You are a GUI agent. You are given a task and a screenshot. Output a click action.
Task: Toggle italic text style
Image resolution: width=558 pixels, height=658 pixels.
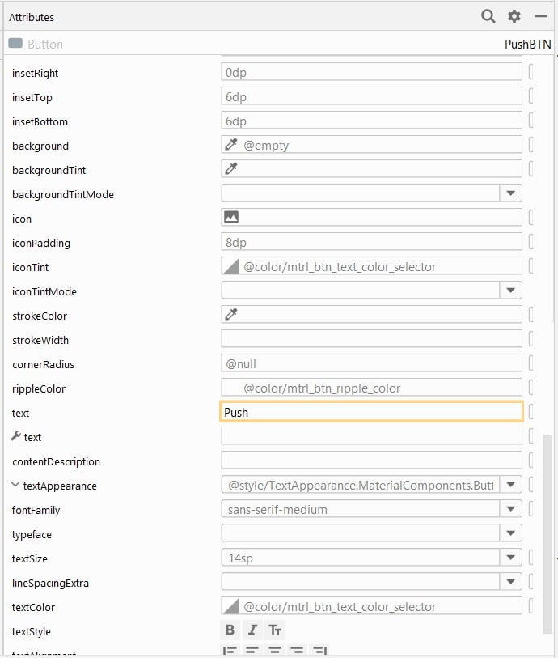[252, 630]
